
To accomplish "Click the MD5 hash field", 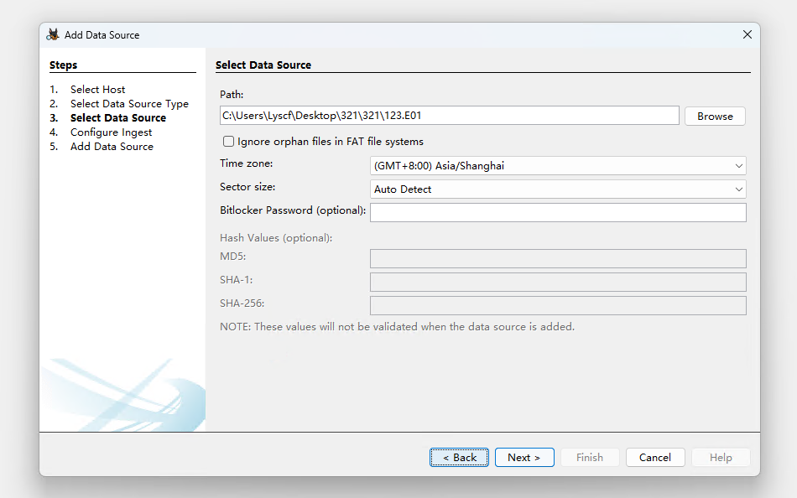I will (x=558, y=258).
